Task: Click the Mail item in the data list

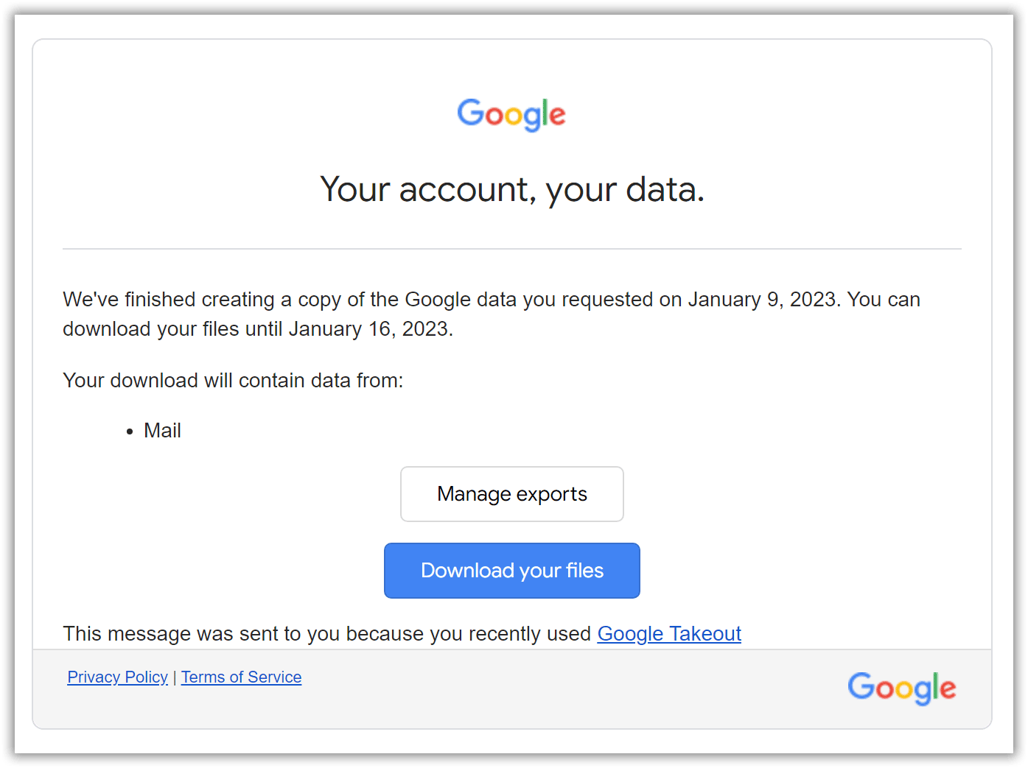Action: tap(162, 431)
